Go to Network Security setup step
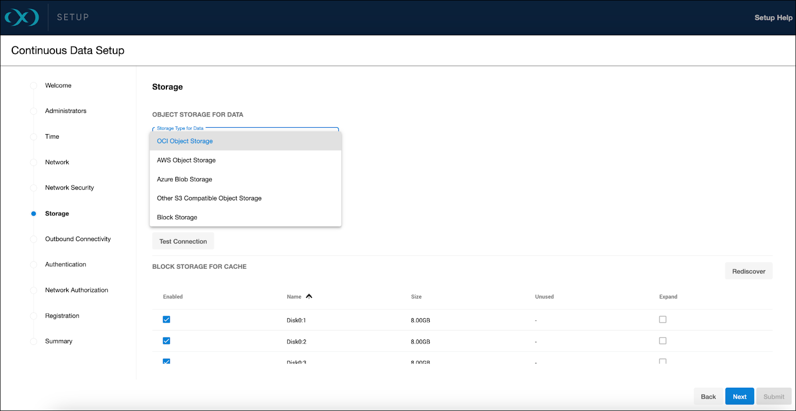This screenshot has width=796, height=411. (x=70, y=188)
